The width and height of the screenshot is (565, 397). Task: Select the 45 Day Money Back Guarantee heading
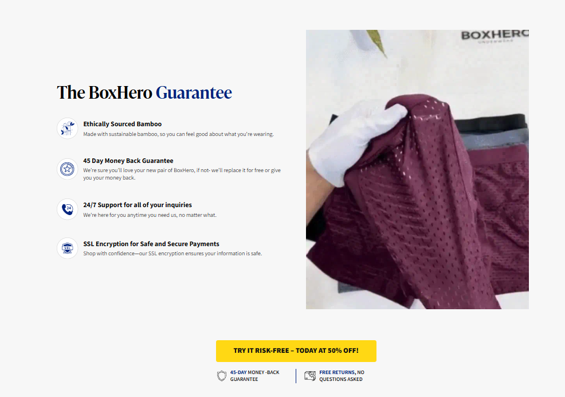coord(128,161)
